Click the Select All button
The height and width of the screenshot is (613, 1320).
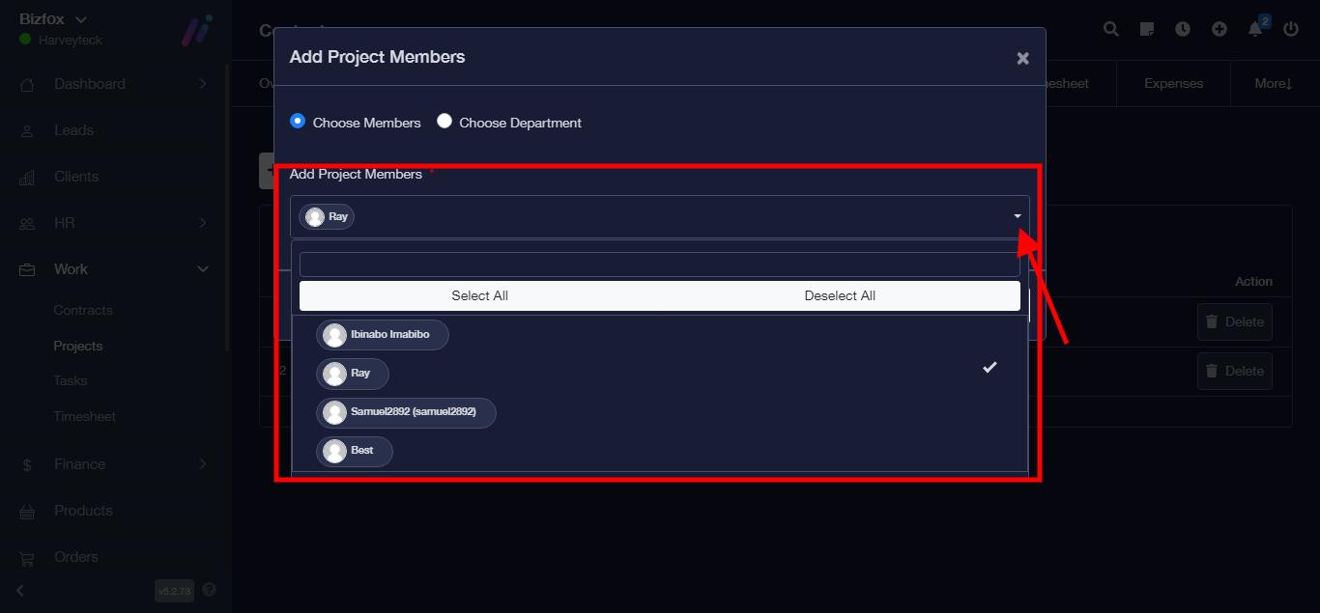[x=479, y=295]
